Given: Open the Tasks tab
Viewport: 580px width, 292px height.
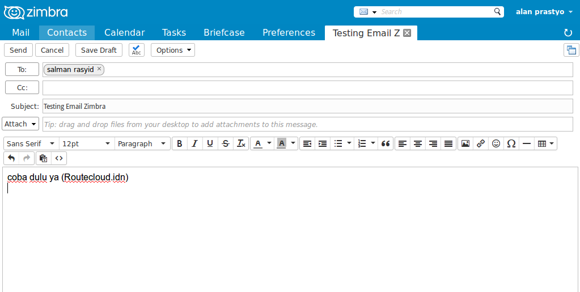Looking at the screenshot, I should pos(174,32).
